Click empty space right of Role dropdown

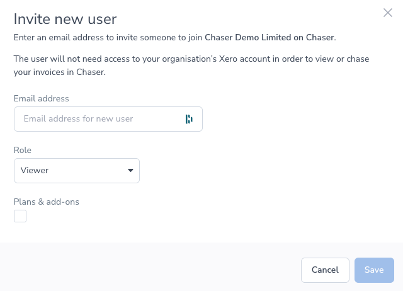coord(264,170)
